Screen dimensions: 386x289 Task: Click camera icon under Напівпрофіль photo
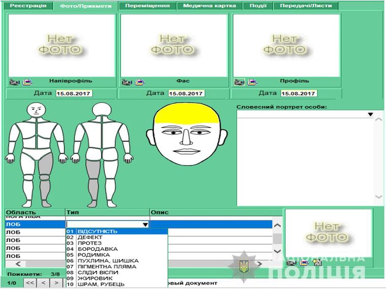[x=14, y=82]
